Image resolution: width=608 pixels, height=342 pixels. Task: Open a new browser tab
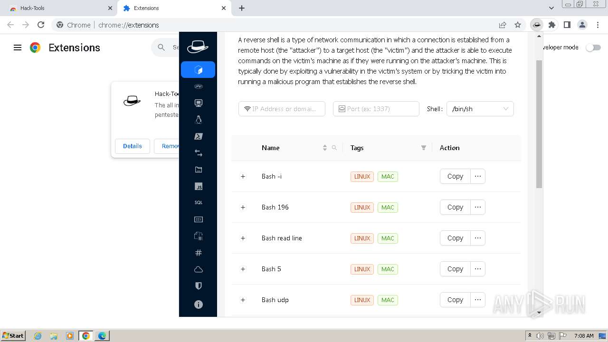click(242, 8)
